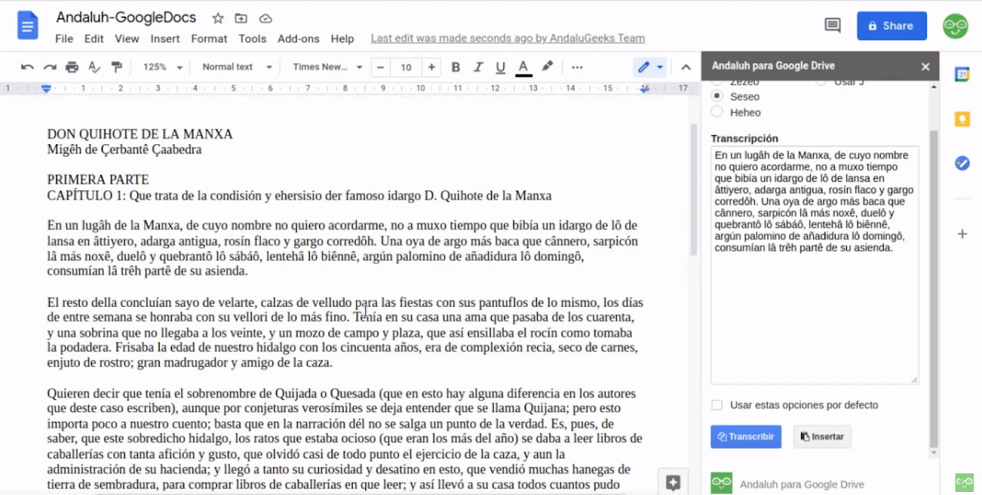Activate the paint format tool
The image size is (982, 495).
coord(117,67)
